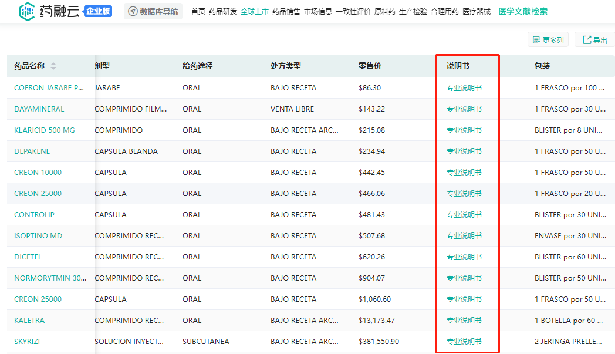Image resolution: width=615 pixels, height=354 pixels.
Task: Open 专业说明书 for KLARICID row
Action: point(464,130)
